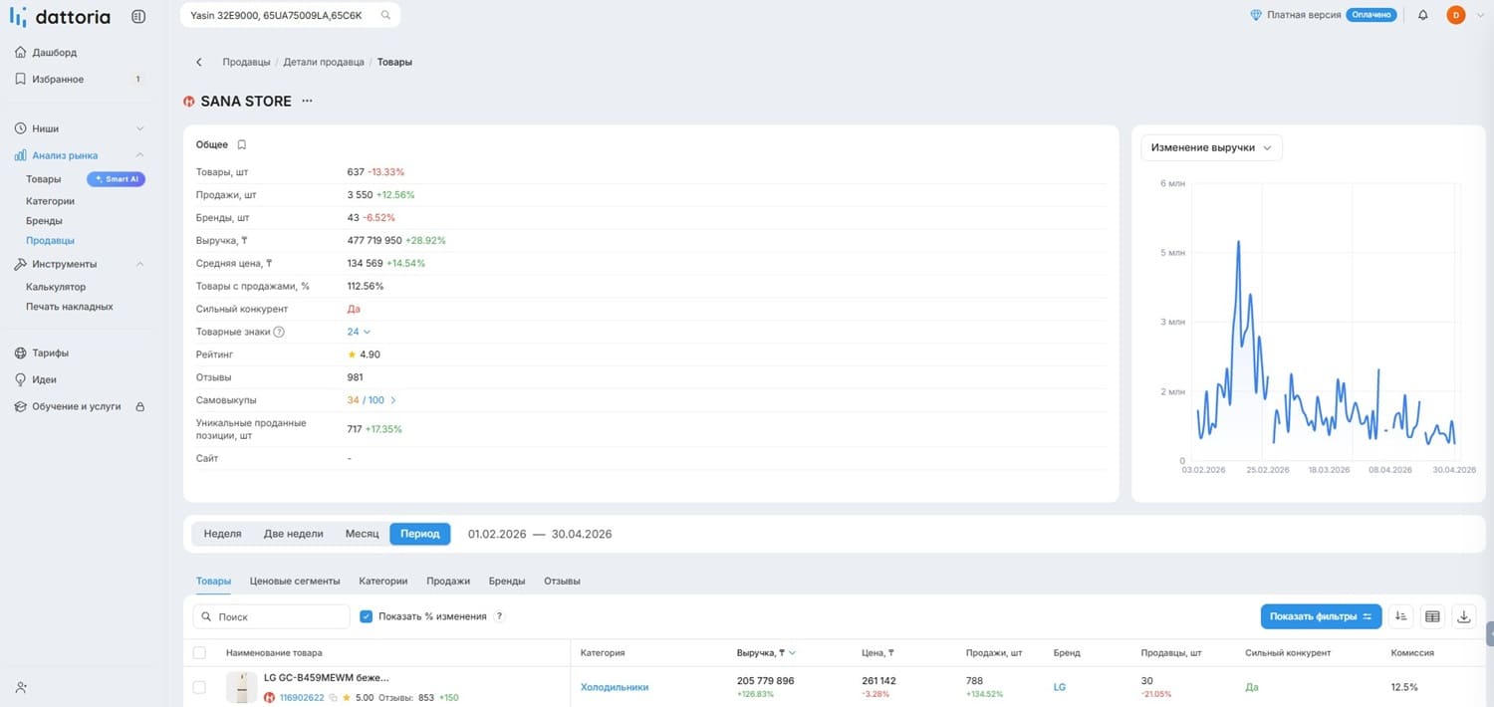The image size is (1494, 707).
Task: Open the Продажи tab
Action: pos(448,581)
